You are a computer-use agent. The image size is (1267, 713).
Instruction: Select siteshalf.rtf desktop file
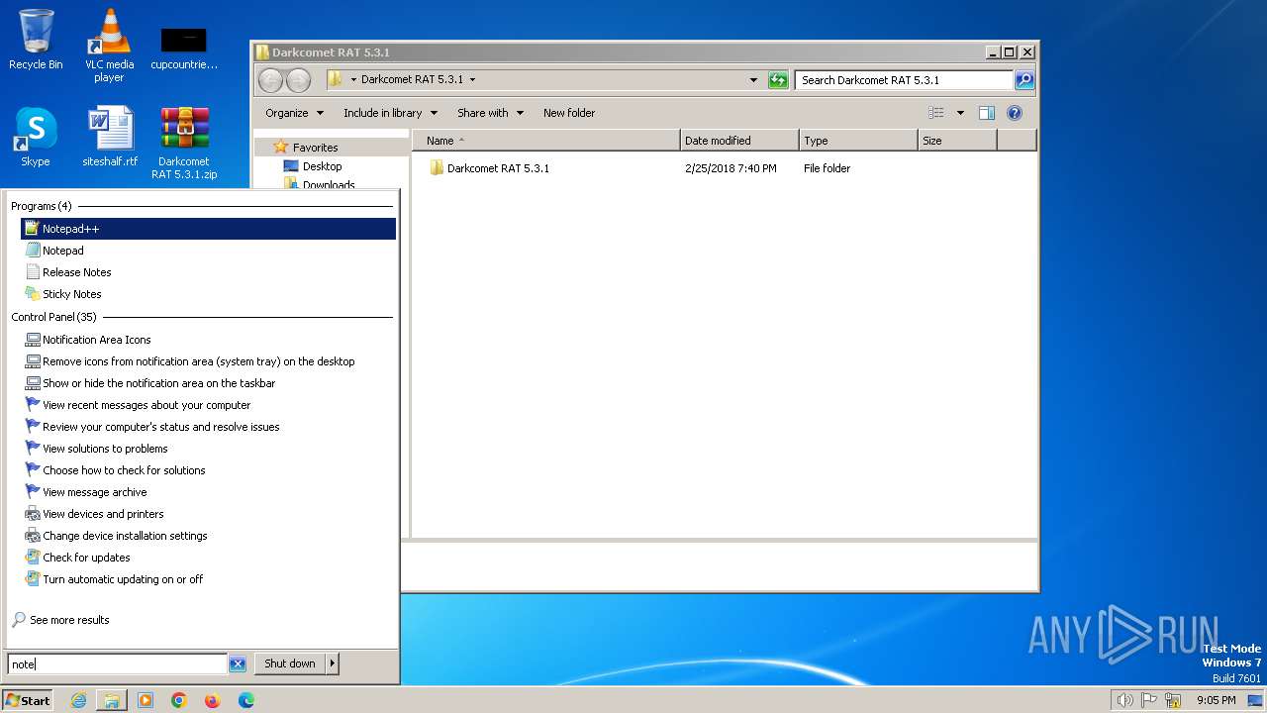click(x=110, y=136)
